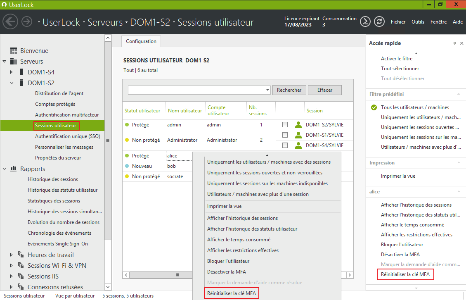Click the DOM1-S4 server icon
Image resolution: width=466 pixels, height=300 pixels.
point(21,72)
